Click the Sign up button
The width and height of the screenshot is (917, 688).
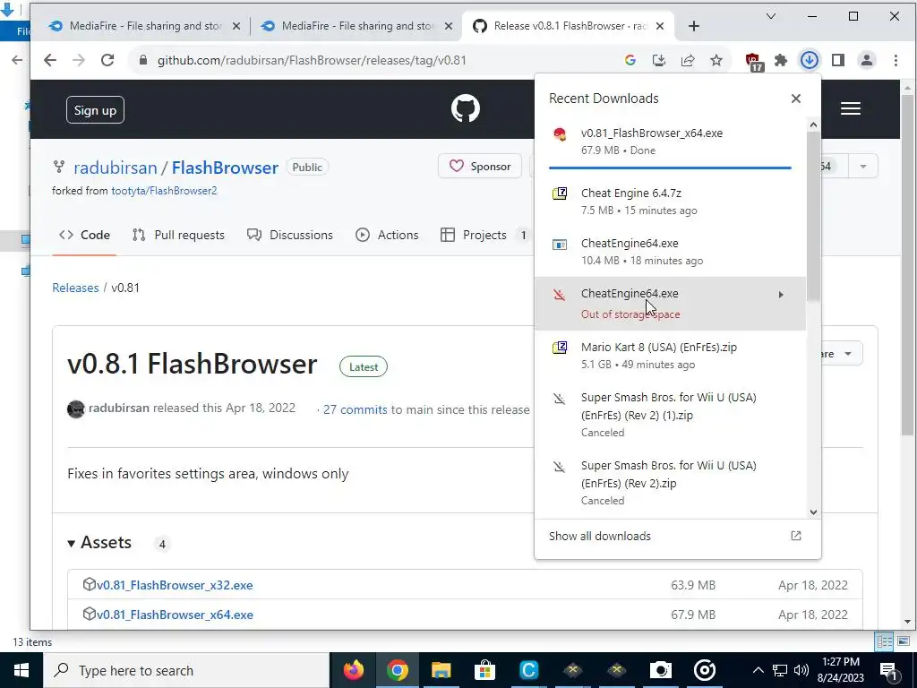95,110
